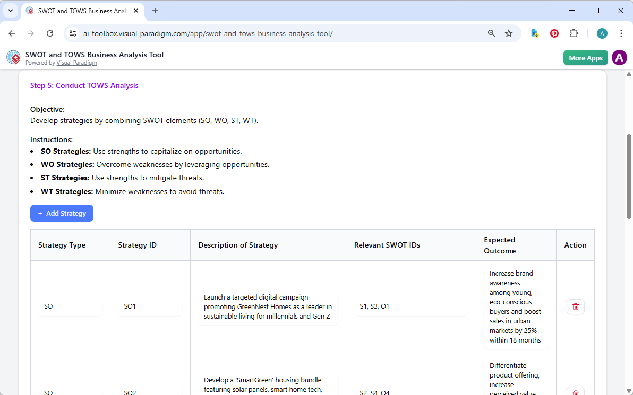633x395 pixels.
Task: Bookmark the page with the star icon
Action: click(x=509, y=33)
